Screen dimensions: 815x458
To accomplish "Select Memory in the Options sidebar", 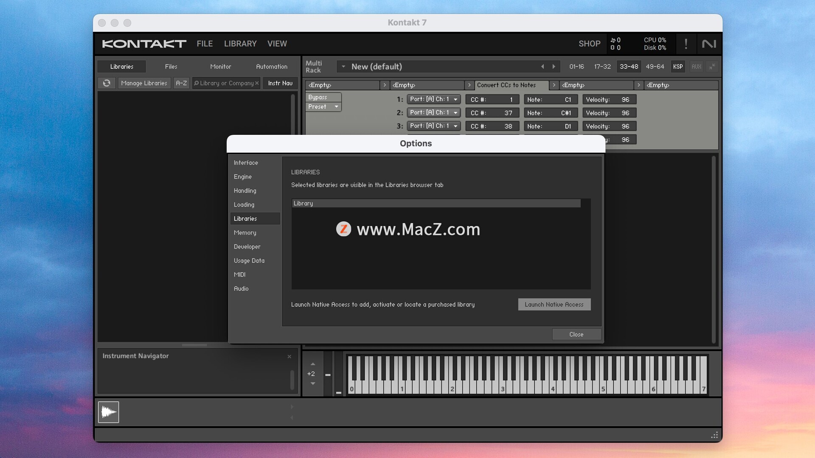I will 255,233.
